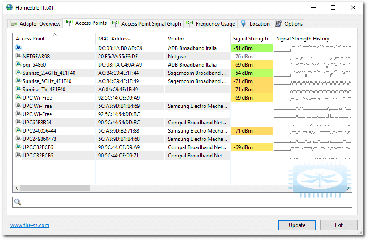The height and width of the screenshot is (240, 368).
Task: Click the gray -76 dBm value
Action: (x=243, y=57)
